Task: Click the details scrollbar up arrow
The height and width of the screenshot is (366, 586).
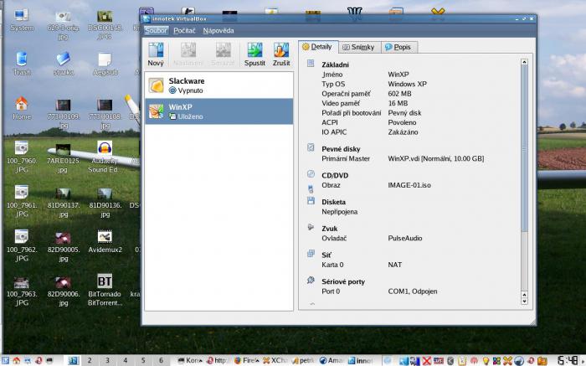Action: coord(524,62)
